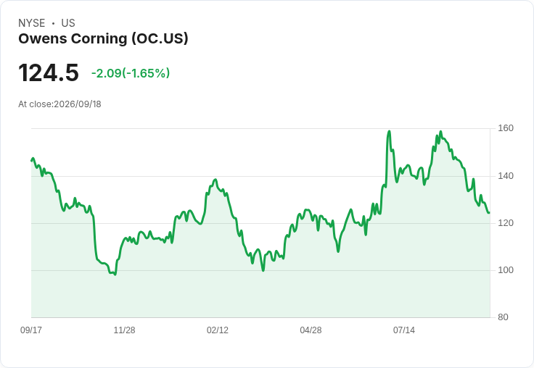
Task: Click the 120 price axis label
Action: click(506, 223)
